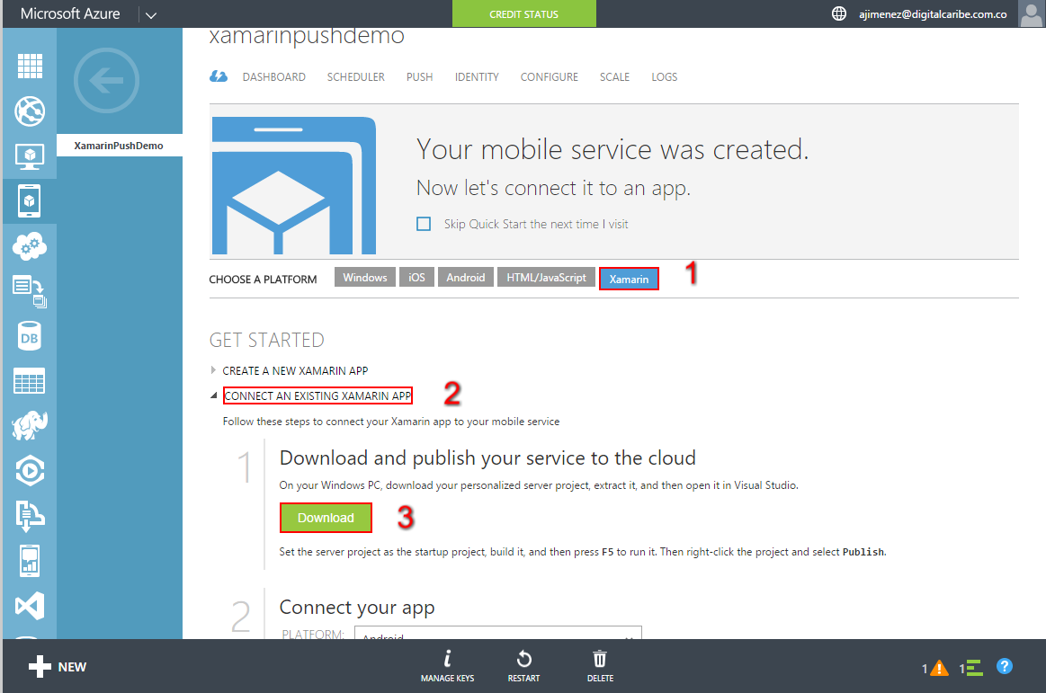Click Manage Keys in bottom bar
This screenshot has width=1046, height=693.
pyautogui.click(x=447, y=666)
